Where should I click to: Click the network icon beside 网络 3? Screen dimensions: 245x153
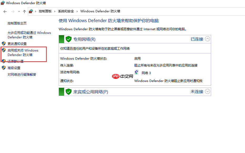[x=136, y=72]
